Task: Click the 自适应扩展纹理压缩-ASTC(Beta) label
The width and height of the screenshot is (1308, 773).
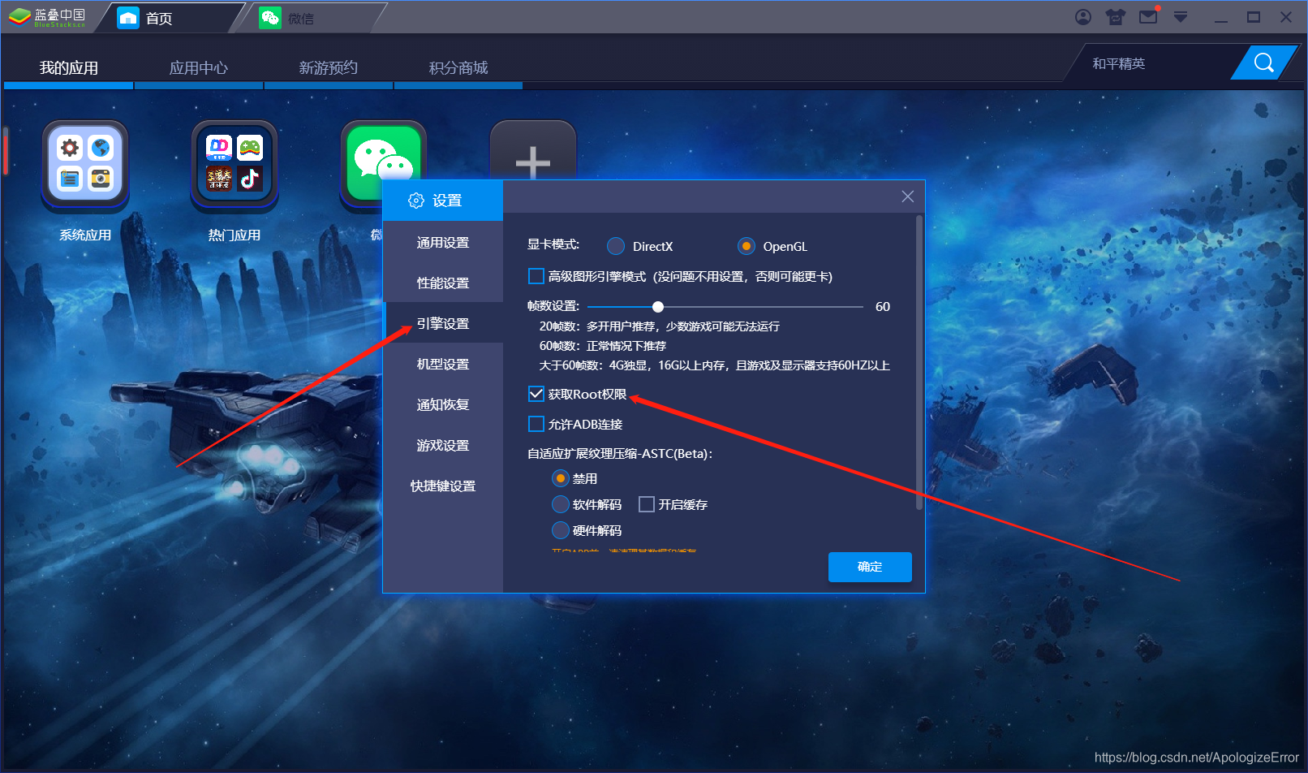Action: (x=620, y=454)
